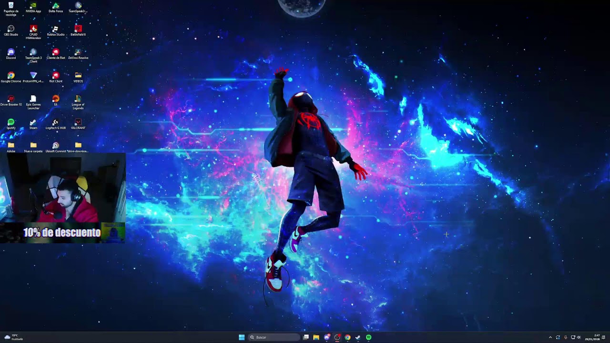The width and height of the screenshot is (610, 343).
Task: Select the EA desktop shortcut
Action: pyautogui.click(x=56, y=101)
